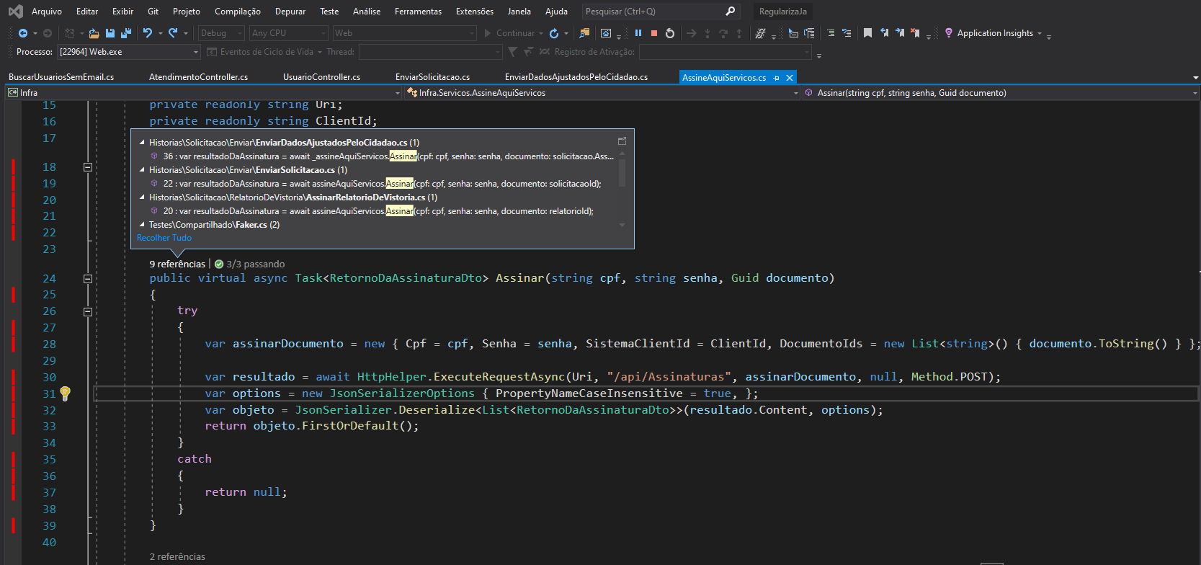1201x565 pixels.
Task: Stop debugging with the red square
Action: tap(654, 33)
